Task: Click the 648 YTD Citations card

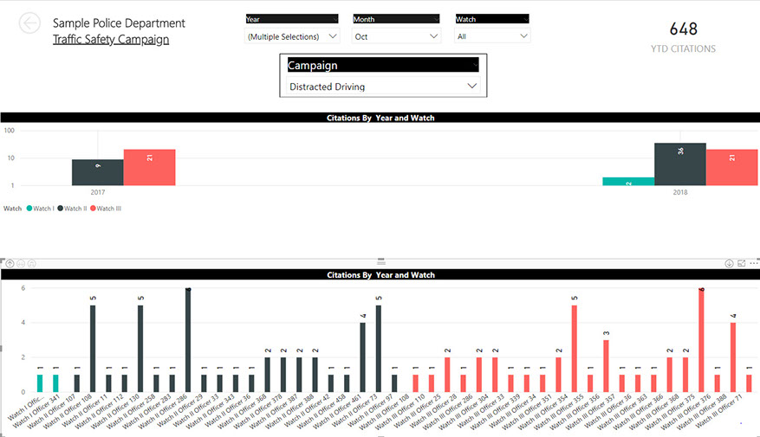Action: tap(683, 35)
